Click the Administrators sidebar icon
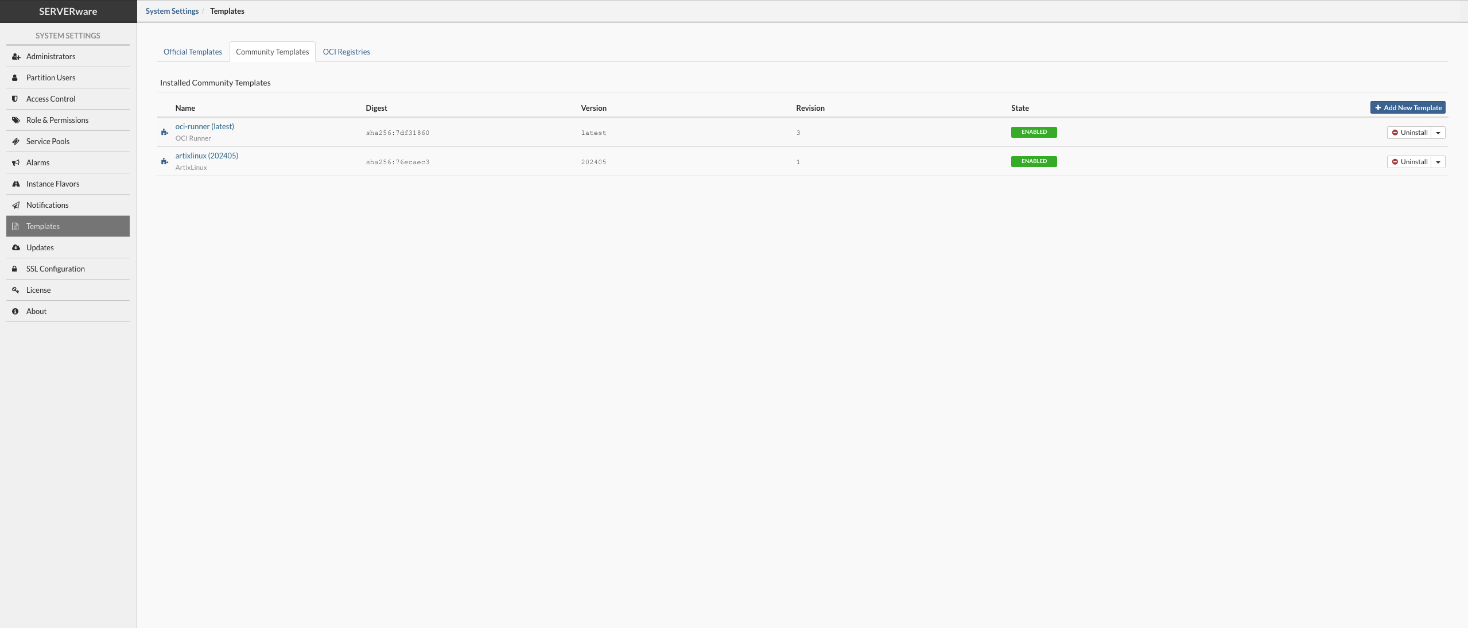1468x628 pixels. pyautogui.click(x=15, y=56)
